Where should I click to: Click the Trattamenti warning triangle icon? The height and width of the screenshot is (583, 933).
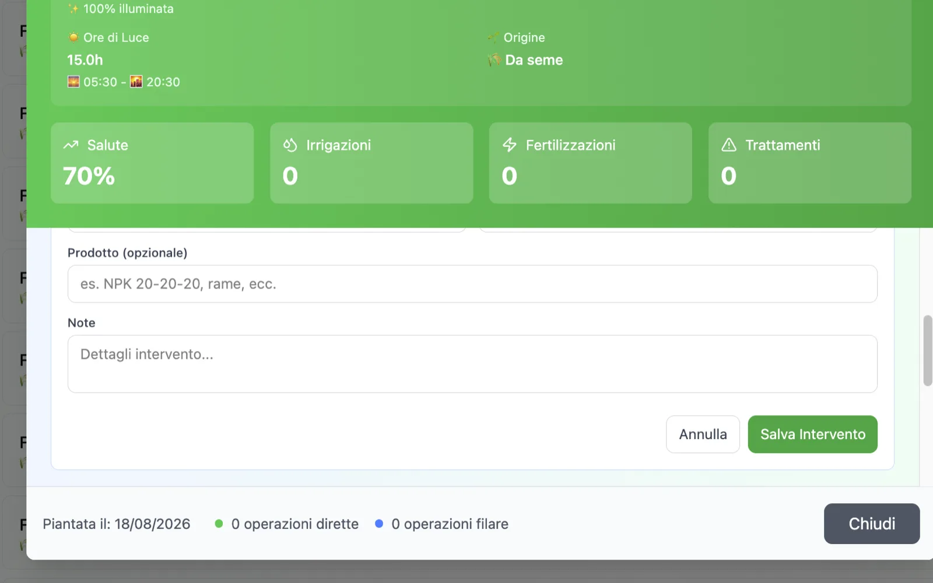(728, 145)
